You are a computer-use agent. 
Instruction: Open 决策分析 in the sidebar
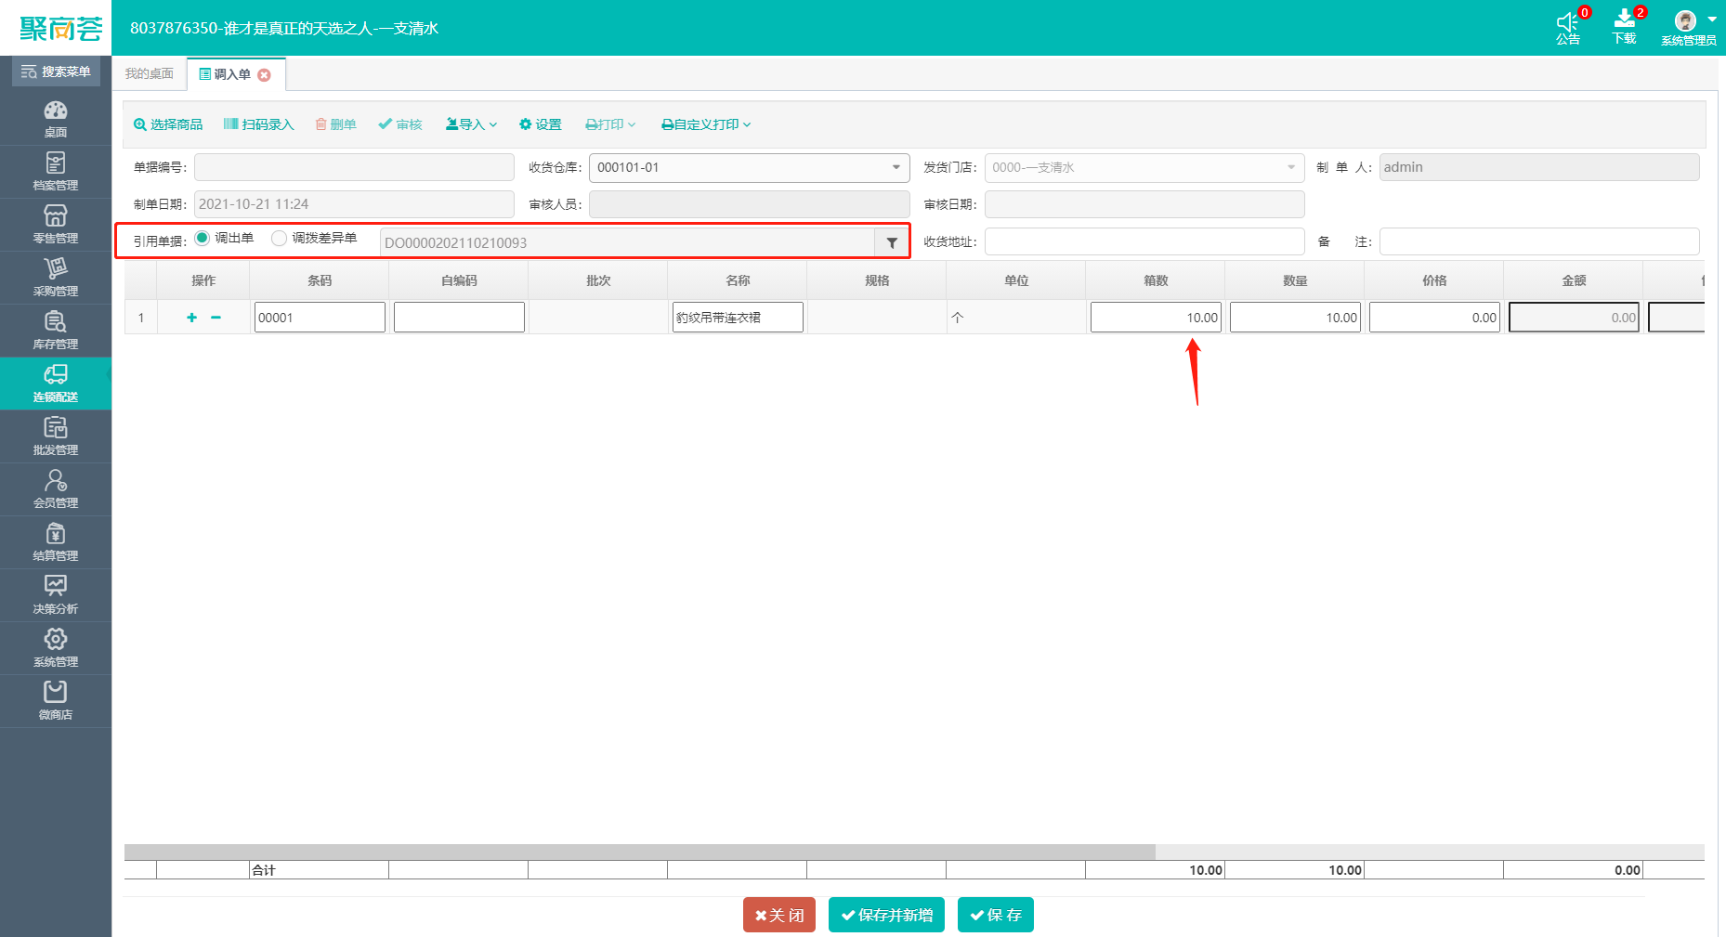click(56, 595)
